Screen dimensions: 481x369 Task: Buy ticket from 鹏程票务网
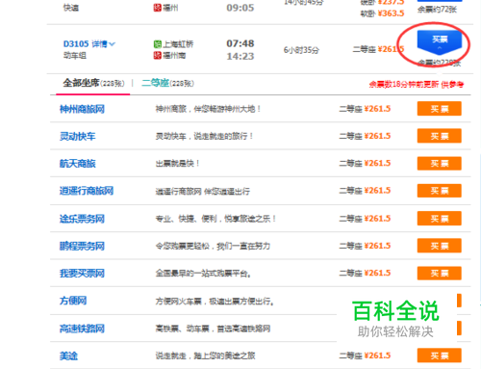(440, 246)
